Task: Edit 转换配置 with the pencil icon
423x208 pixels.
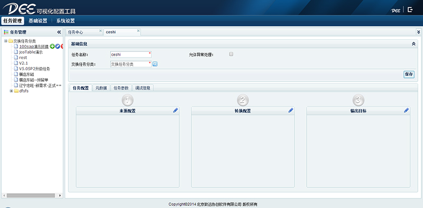Action: coord(291,110)
